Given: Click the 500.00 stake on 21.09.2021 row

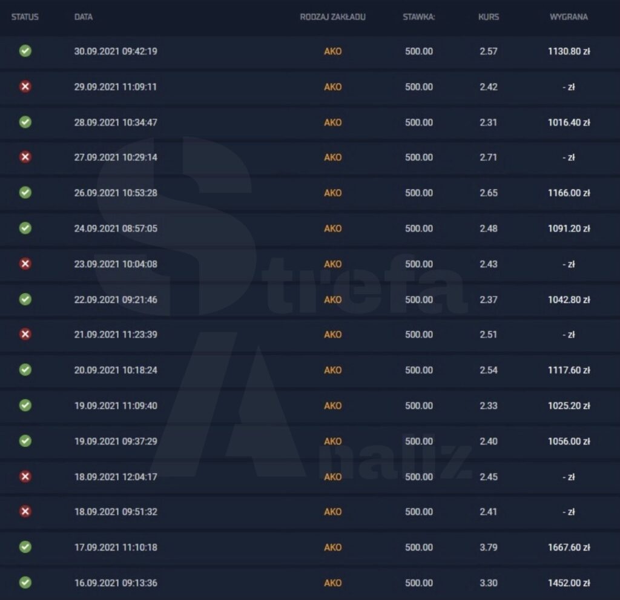Looking at the screenshot, I should coord(419,335).
